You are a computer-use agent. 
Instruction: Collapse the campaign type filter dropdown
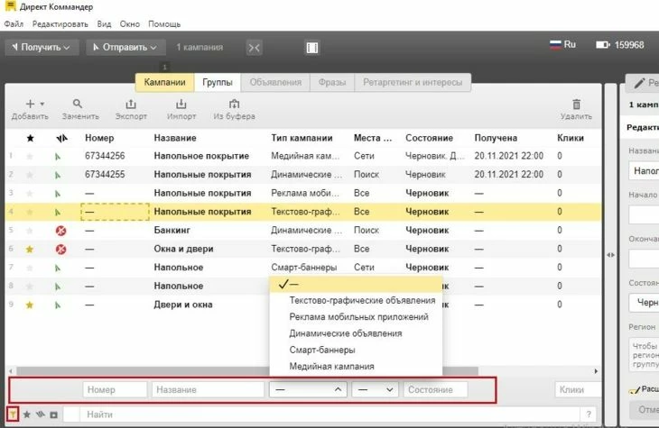click(308, 390)
